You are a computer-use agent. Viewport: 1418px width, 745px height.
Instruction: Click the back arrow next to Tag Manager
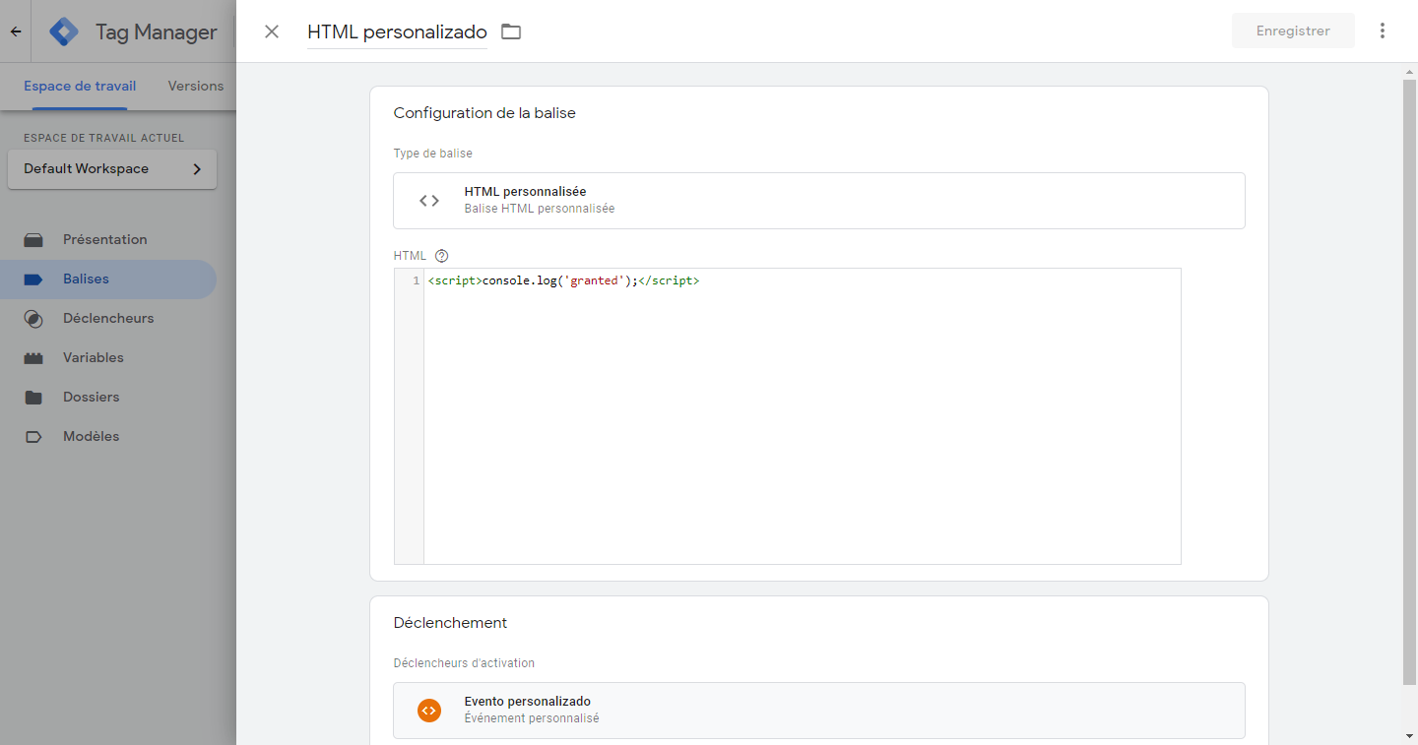point(16,31)
